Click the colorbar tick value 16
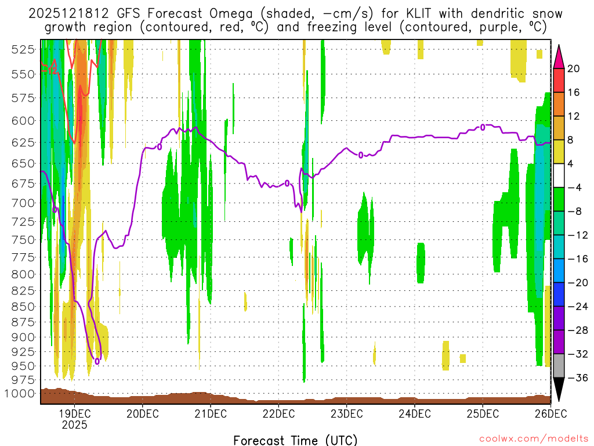The height and width of the screenshot is (446, 594). [x=574, y=92]
